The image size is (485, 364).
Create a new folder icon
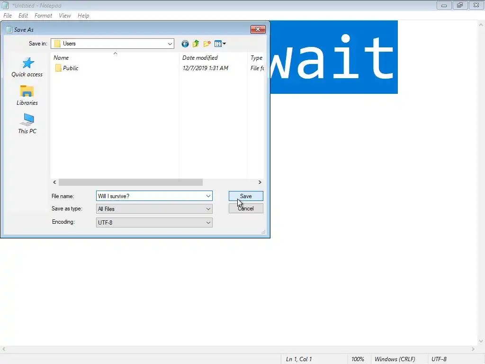click(x=207, y=44)
